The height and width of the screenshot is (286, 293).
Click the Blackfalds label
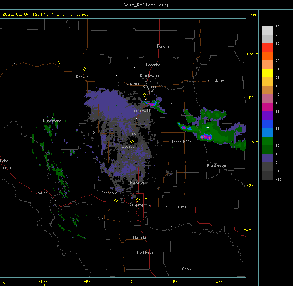(x=150, y=76)
